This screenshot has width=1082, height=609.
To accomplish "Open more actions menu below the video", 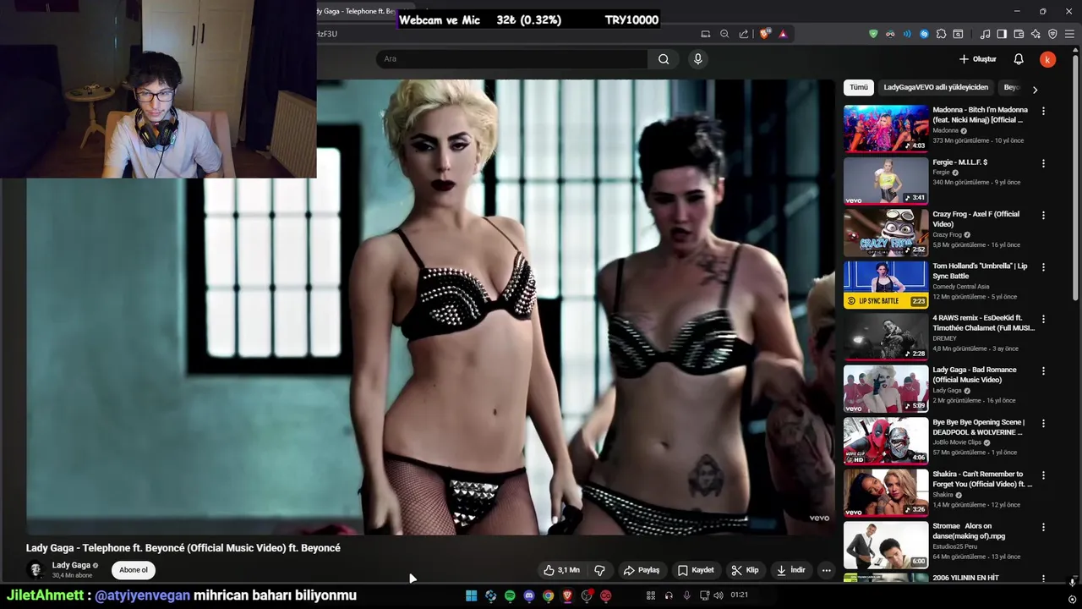I will [x=827, y=570].
